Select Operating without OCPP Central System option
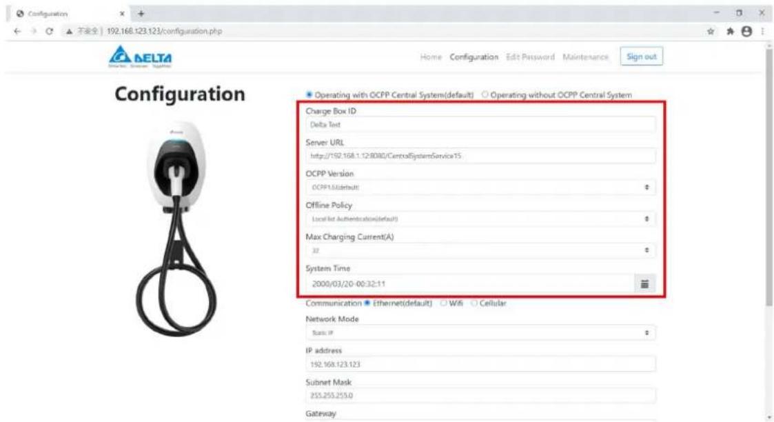Screen dimensions: 774x422 click(x=485, y=94)
